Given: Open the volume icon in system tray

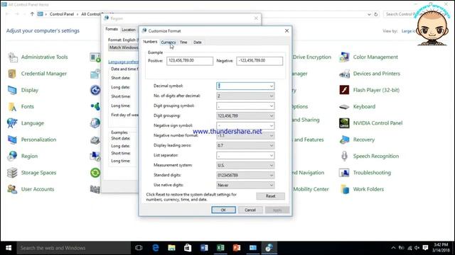Looking at the screenshot, I should pos(417,248).
